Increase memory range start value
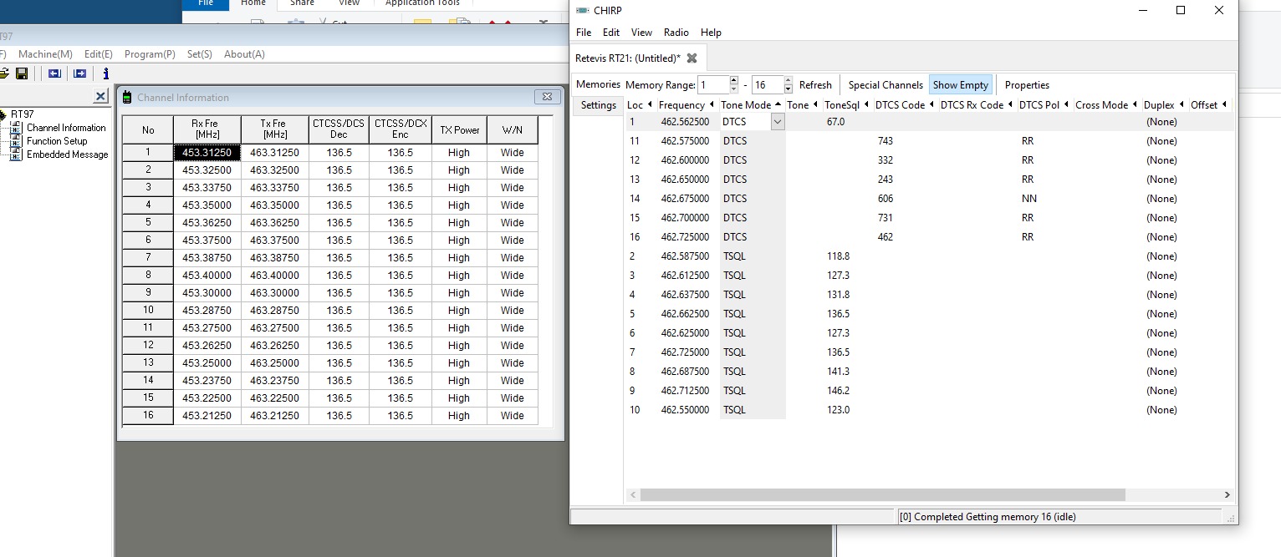The width and height of the screenshot is (1281, 557). (733, 81)
